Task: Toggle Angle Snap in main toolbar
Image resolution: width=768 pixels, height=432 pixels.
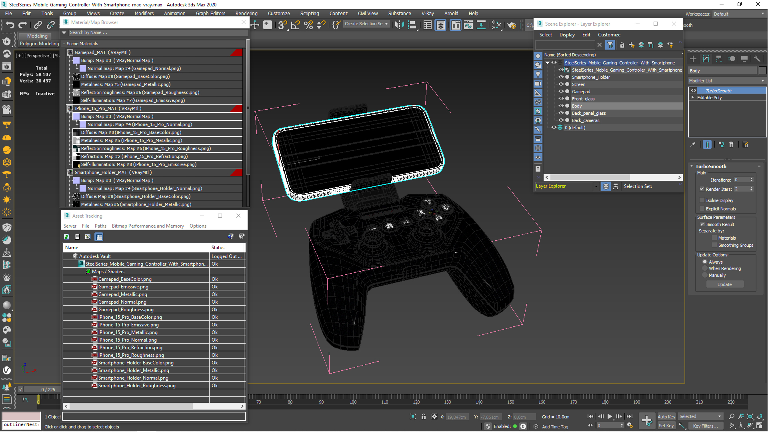Action: (x=296, y=25)
